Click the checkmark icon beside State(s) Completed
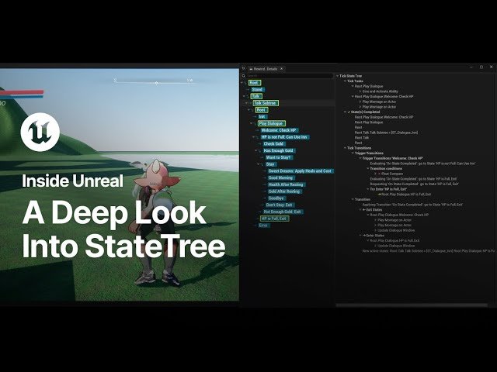This screenshot has width=497, height=372. (x=349, y=112)
